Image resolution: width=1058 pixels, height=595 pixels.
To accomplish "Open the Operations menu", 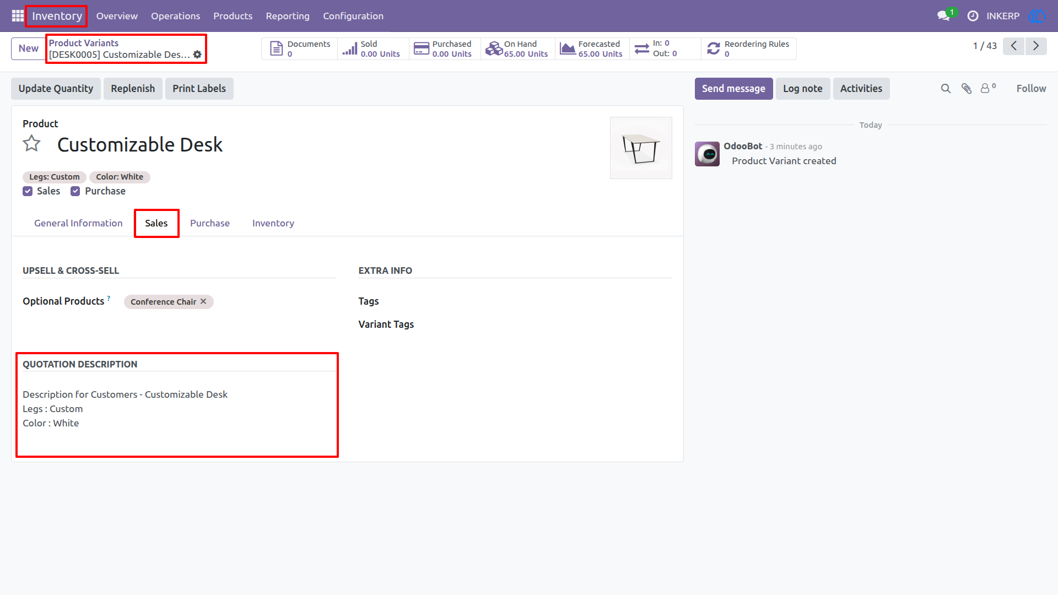I will (x=176, y=16).
